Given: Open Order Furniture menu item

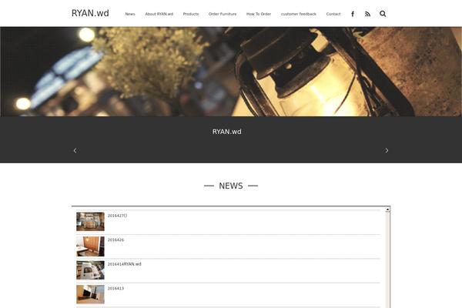Looking at the screenshot, I should pos(223,14).
